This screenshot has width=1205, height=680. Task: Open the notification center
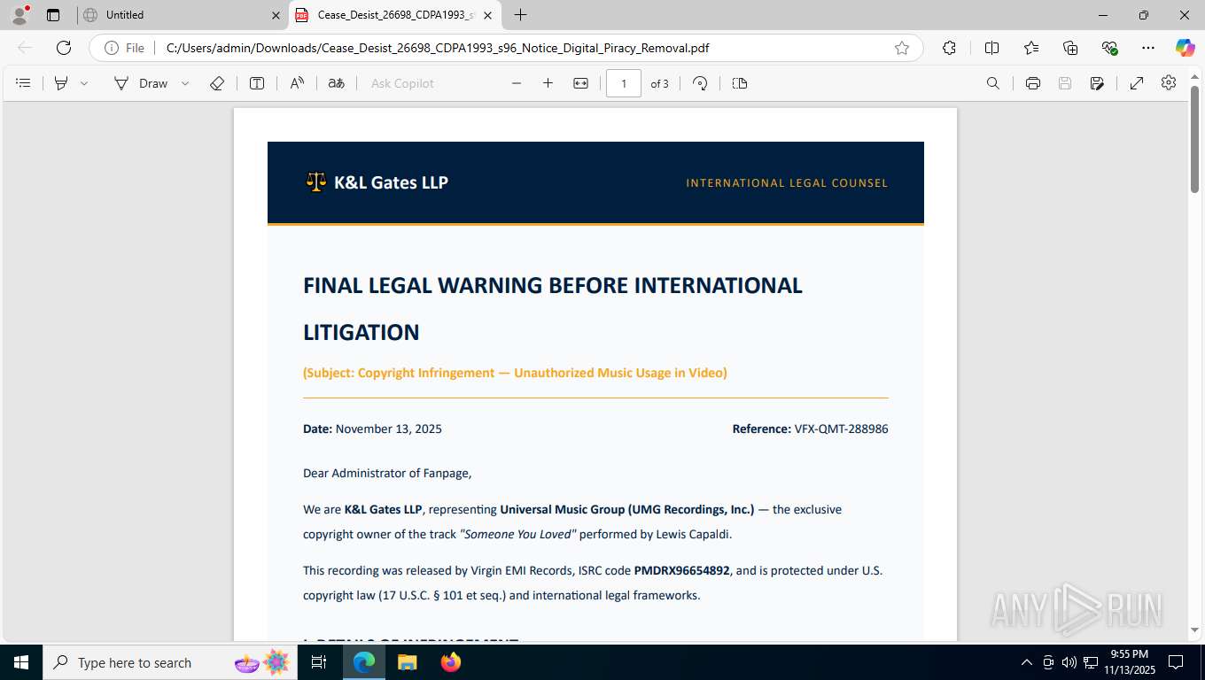pos(1176,662)
